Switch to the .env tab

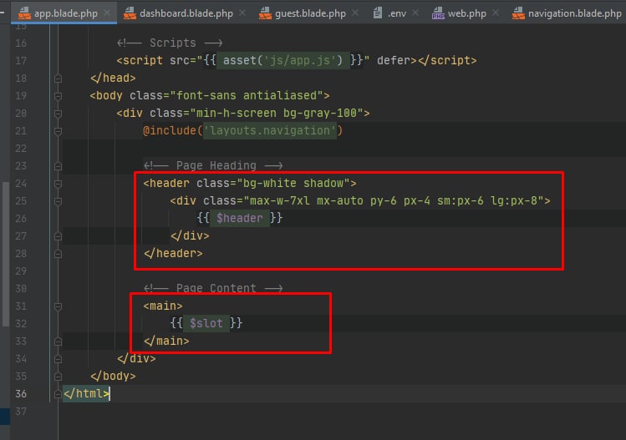[397, 13]
